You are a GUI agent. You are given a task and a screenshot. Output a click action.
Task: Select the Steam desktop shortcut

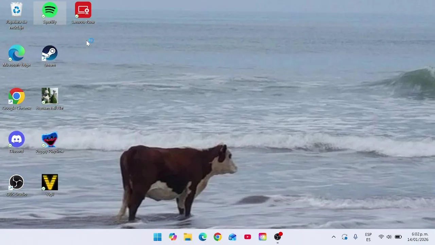[x=50, y=56]
